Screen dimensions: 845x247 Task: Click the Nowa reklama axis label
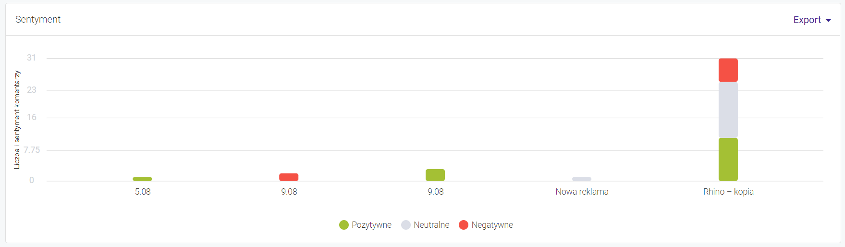(x=582, y=192)
